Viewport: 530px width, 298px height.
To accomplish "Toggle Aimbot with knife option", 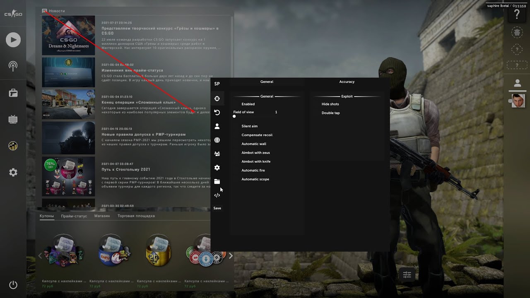I will tap(256, 161).
